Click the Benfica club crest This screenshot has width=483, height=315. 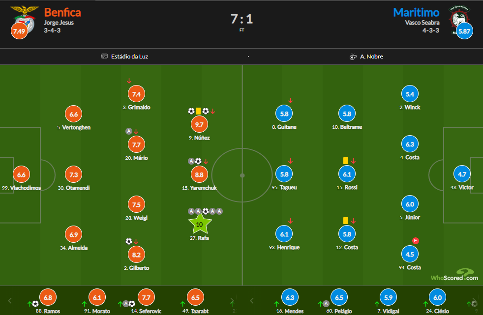coord(24,19)
